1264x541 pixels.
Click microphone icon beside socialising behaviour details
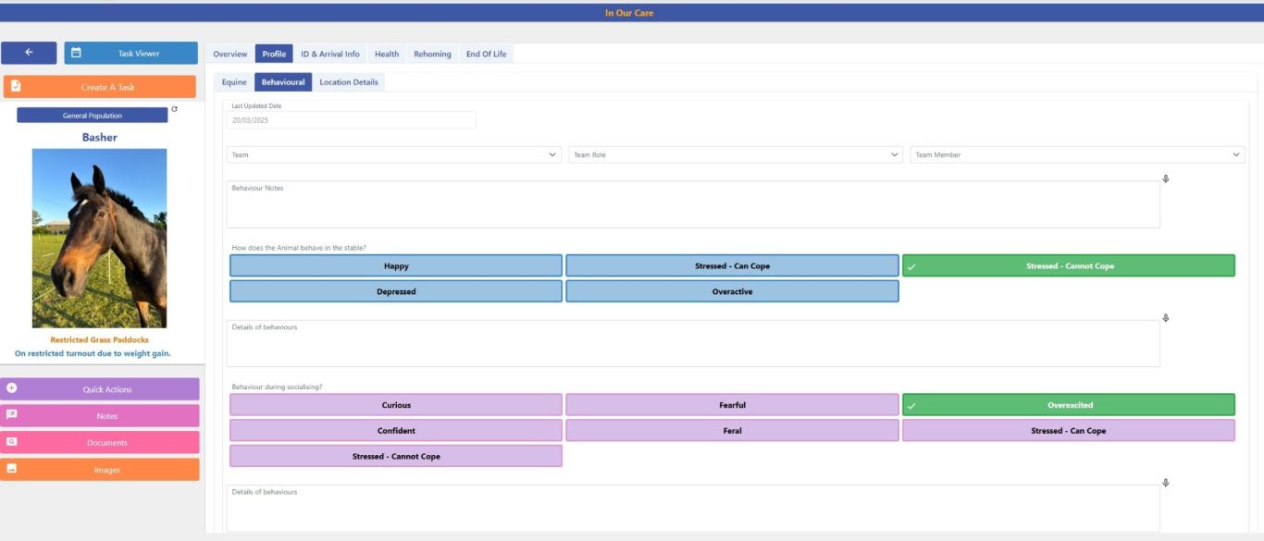(x=1165, y=483)
